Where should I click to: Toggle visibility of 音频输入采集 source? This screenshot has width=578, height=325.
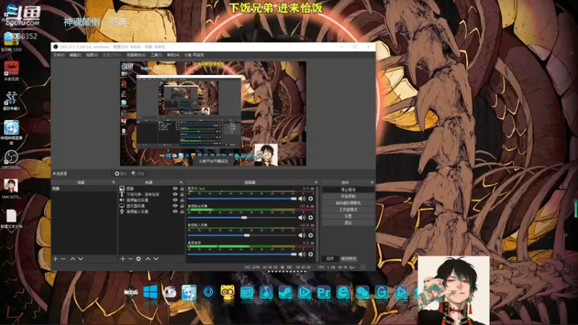coord(175,212)
